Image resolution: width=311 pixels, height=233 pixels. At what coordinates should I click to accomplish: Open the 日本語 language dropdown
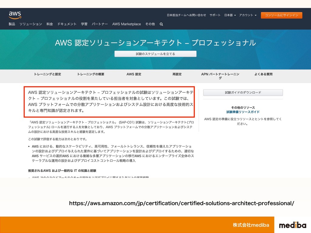pos(230,15)
